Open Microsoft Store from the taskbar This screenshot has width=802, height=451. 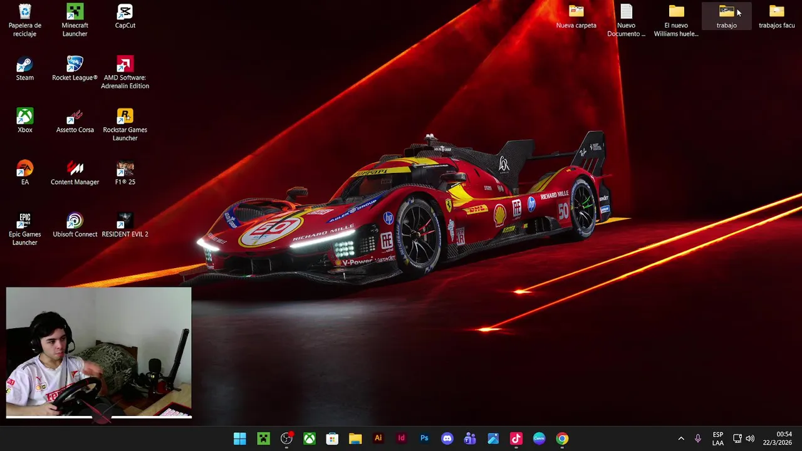[x=332, y=438]
